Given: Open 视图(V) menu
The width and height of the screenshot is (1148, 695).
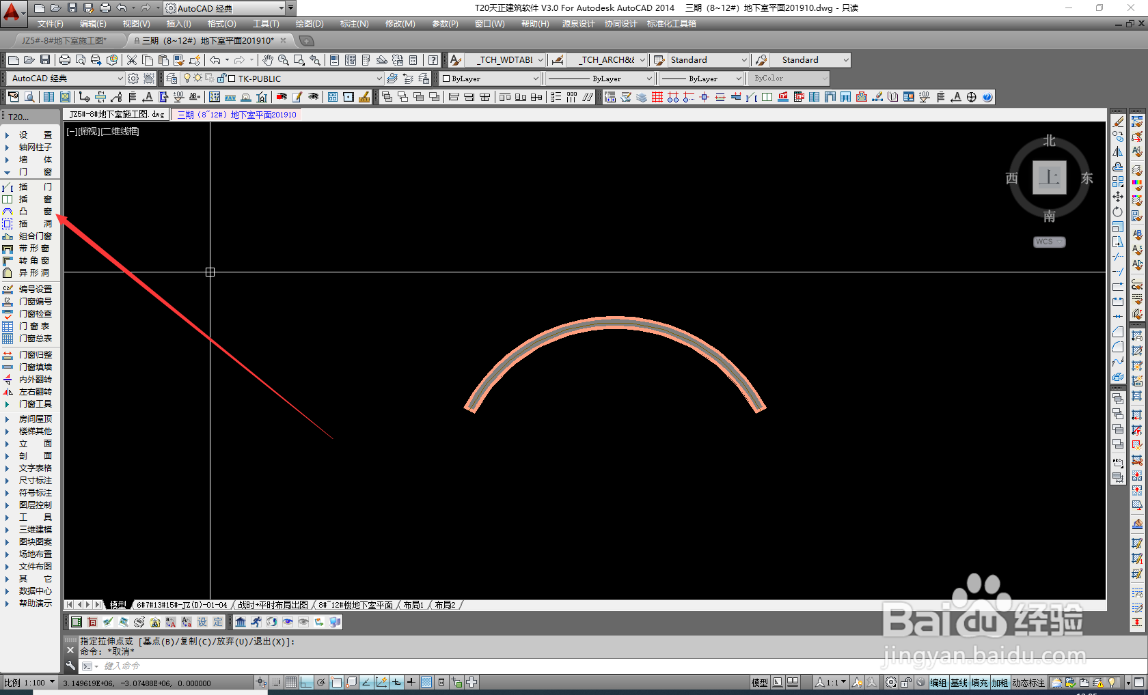Looking at the screenshot, I should 137,24.
